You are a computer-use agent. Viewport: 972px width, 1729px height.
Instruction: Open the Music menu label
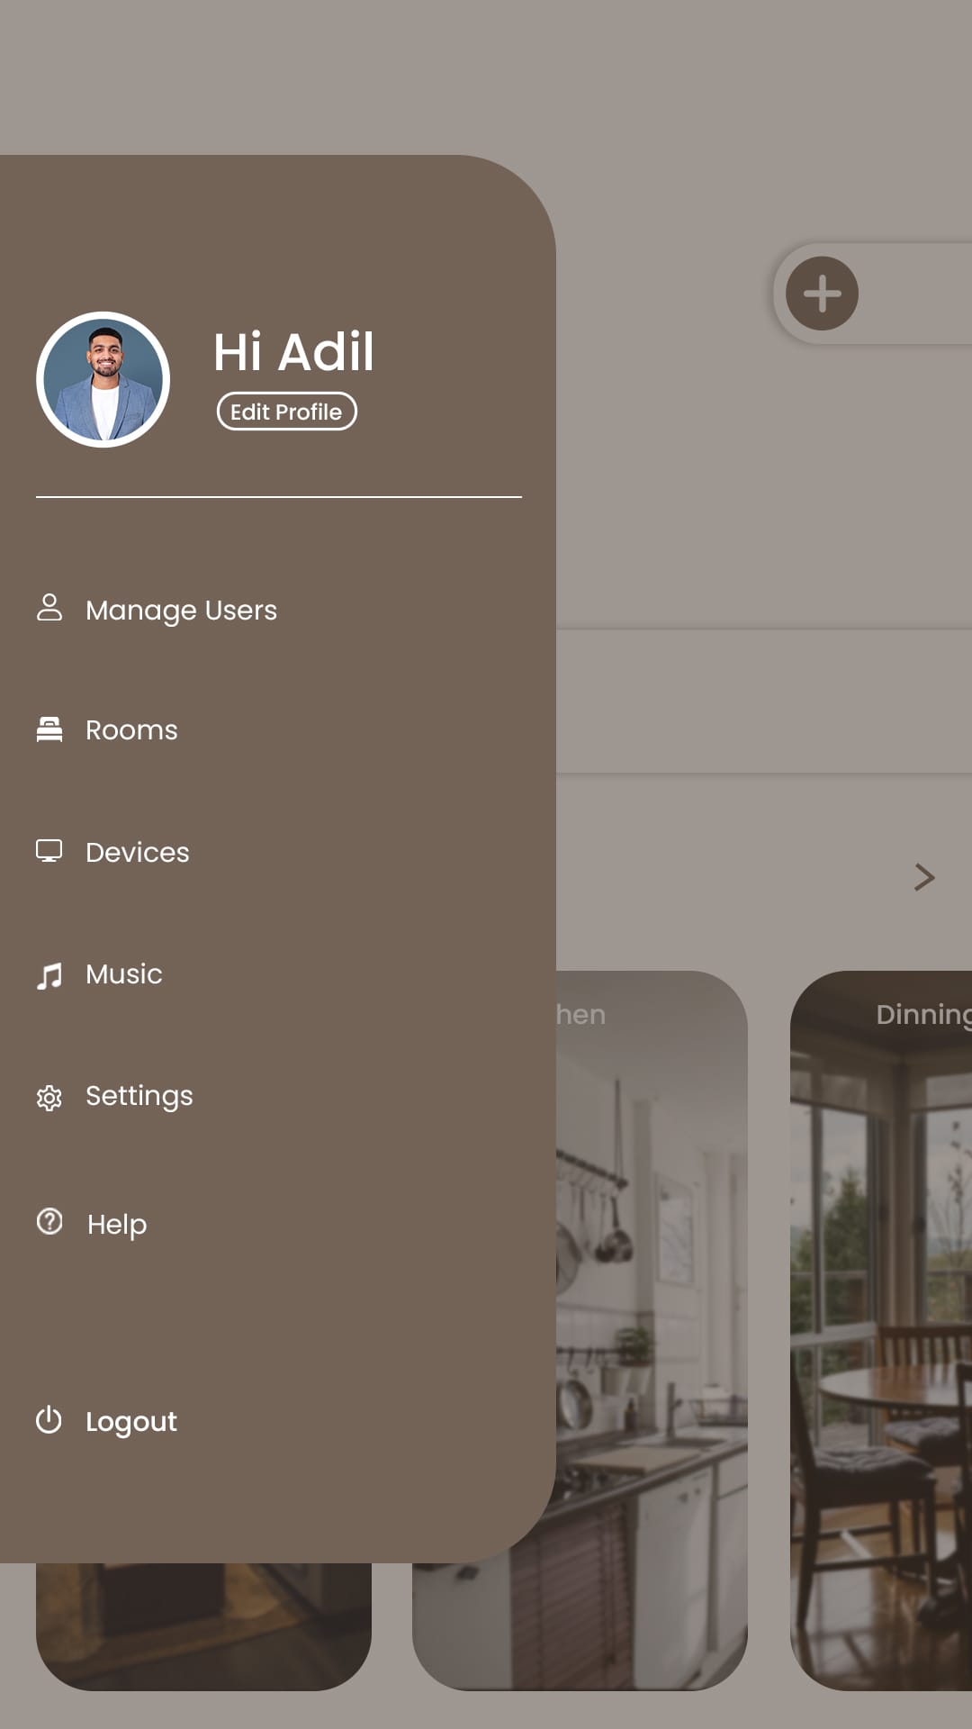point(123,974)
